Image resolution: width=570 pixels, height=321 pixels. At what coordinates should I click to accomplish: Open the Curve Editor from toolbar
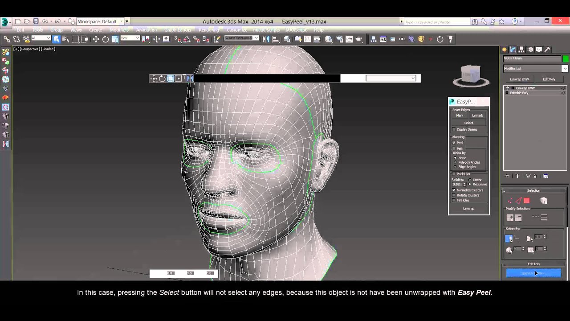point(308,39)
